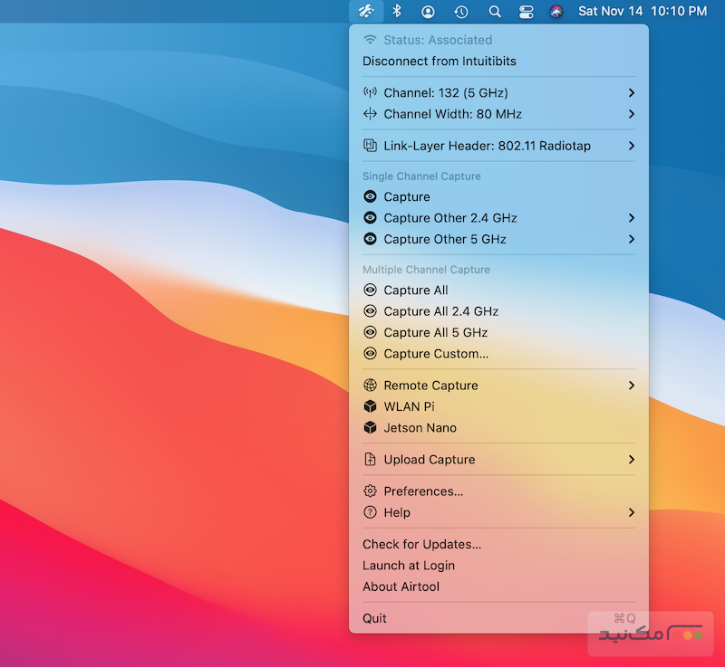The height and width of the screenshot is (667, 725).
Task: Click the Jetson Nano cube icon
Action: [x=372, y=428]
